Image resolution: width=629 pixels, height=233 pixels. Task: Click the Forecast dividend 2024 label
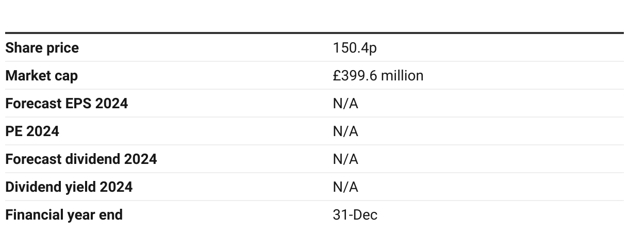(x=81, y=159)
